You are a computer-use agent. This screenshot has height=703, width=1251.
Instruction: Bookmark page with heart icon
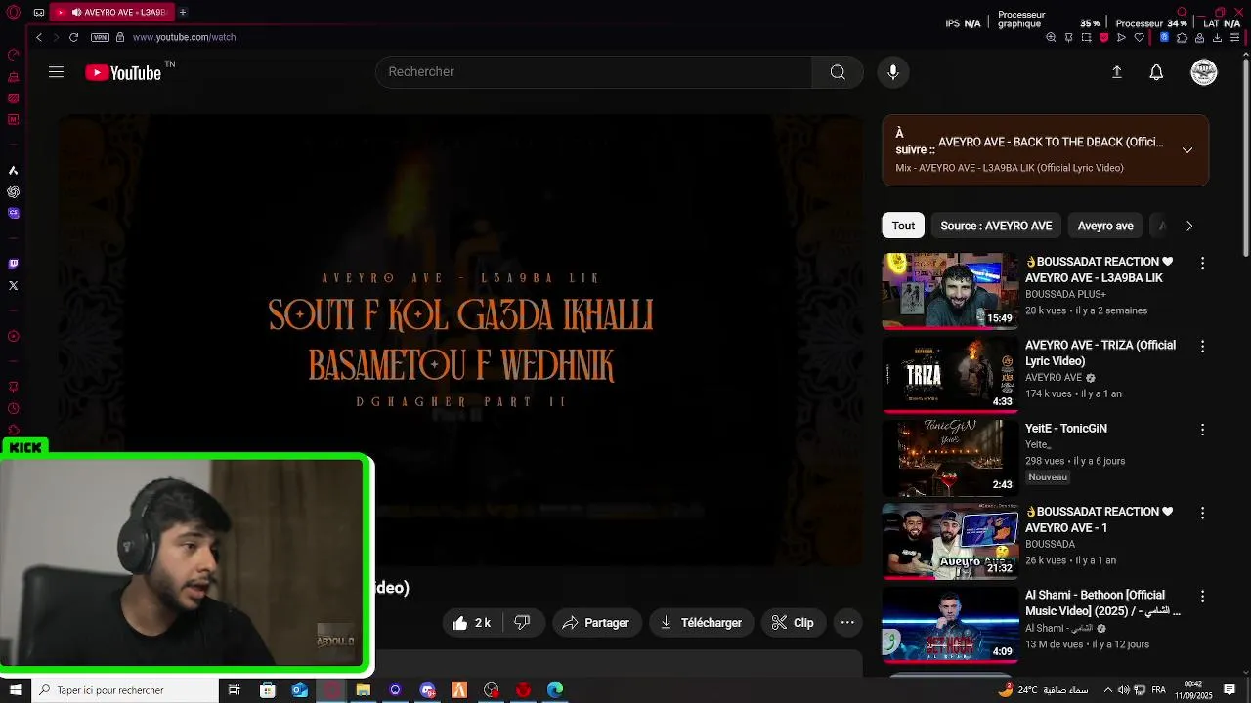[x=1139, y=38]
